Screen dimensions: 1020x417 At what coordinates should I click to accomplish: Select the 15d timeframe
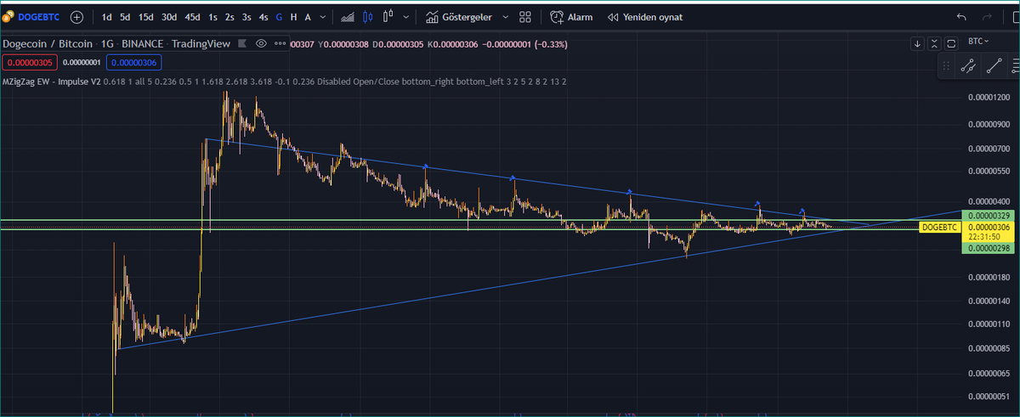click(x=146, y=16)
